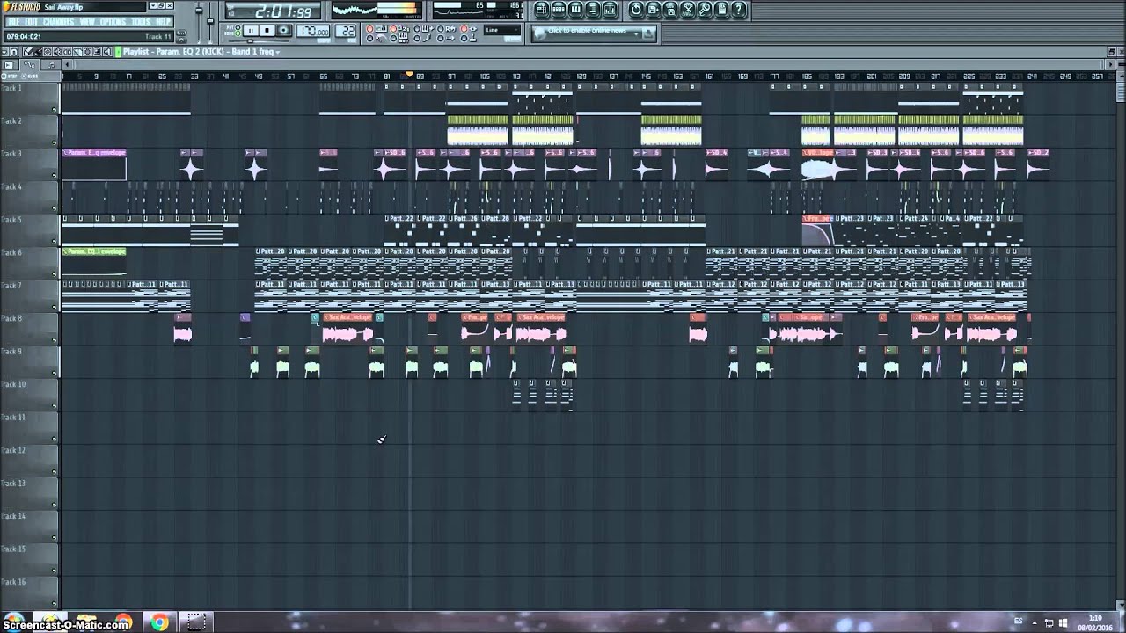Toggle the 3-2-1 countdown before recording
Screen dimensions: 1126x633
(401, 29)
